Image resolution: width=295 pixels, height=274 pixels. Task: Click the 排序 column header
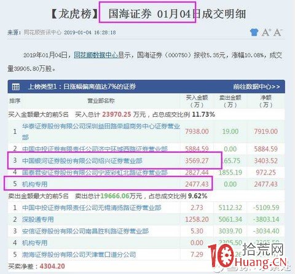pyautogui.click(x=15, y=101)
